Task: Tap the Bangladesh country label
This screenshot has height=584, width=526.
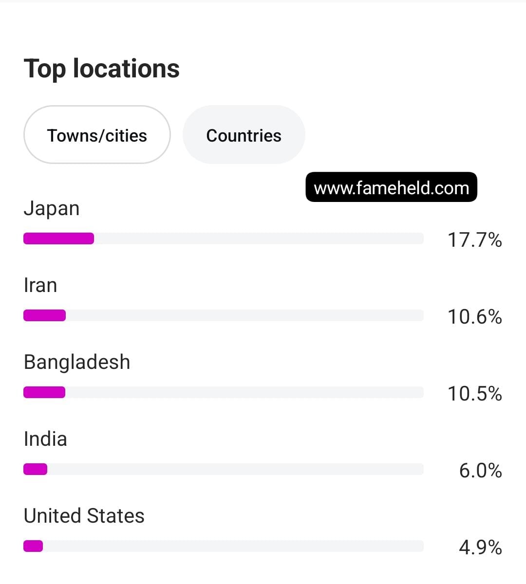Action: tap(77, 362)
